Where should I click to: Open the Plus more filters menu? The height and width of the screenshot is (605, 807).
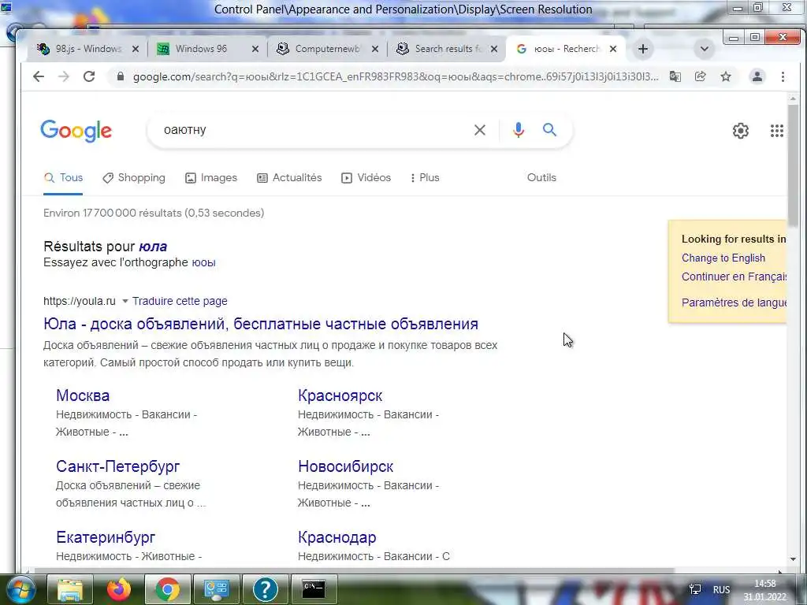coord(425,177)
